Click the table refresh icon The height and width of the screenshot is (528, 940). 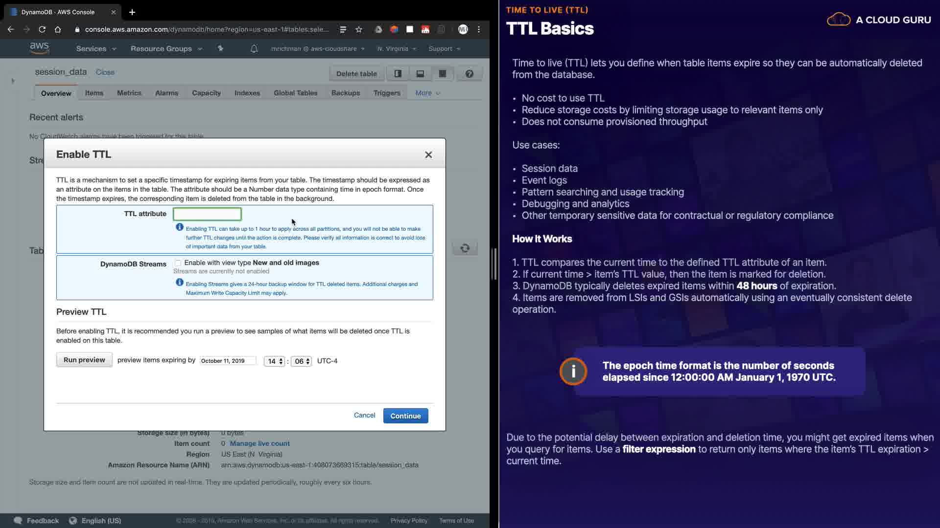point(465,248)
